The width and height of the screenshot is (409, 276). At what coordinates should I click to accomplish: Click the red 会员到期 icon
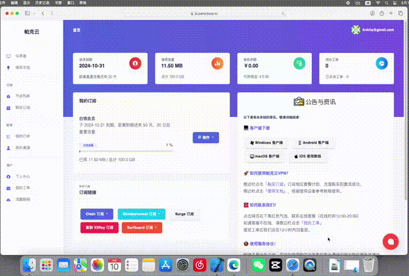tap(135, 63)
